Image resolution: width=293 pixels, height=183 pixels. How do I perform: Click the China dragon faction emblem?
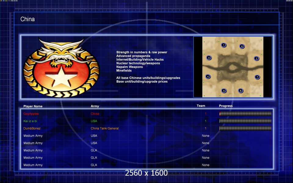(x=61, y=68)
